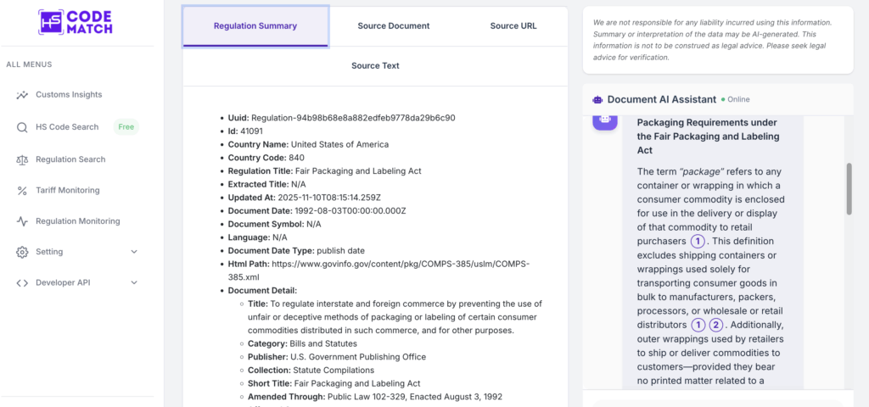Click the chat panel vertical scrollbar

coord(849,188)
